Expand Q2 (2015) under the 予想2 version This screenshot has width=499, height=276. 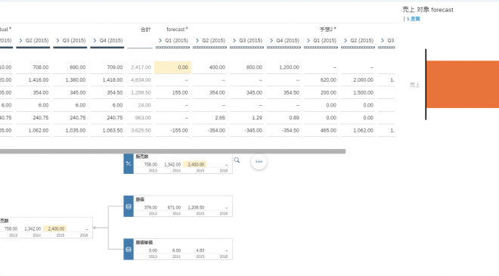point(346,40)
